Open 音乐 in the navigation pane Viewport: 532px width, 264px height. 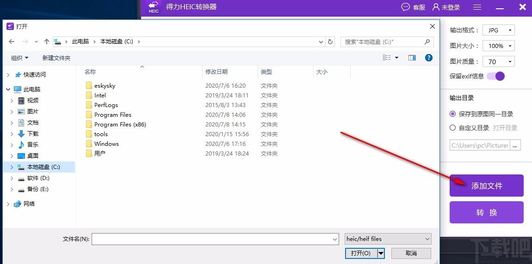33,145
